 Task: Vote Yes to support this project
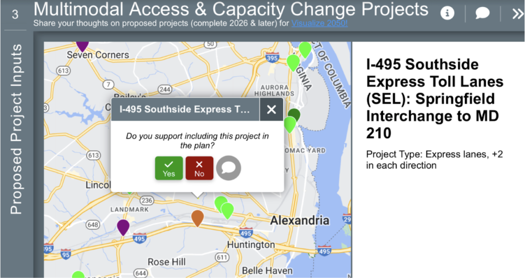169,168
